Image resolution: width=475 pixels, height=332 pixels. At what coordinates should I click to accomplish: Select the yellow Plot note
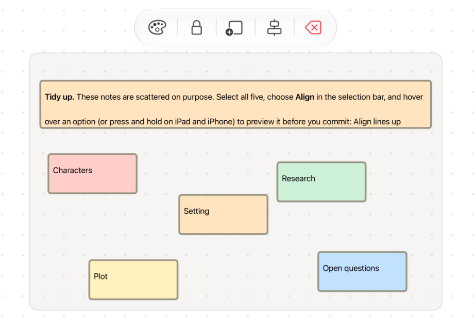coord(133,280)
